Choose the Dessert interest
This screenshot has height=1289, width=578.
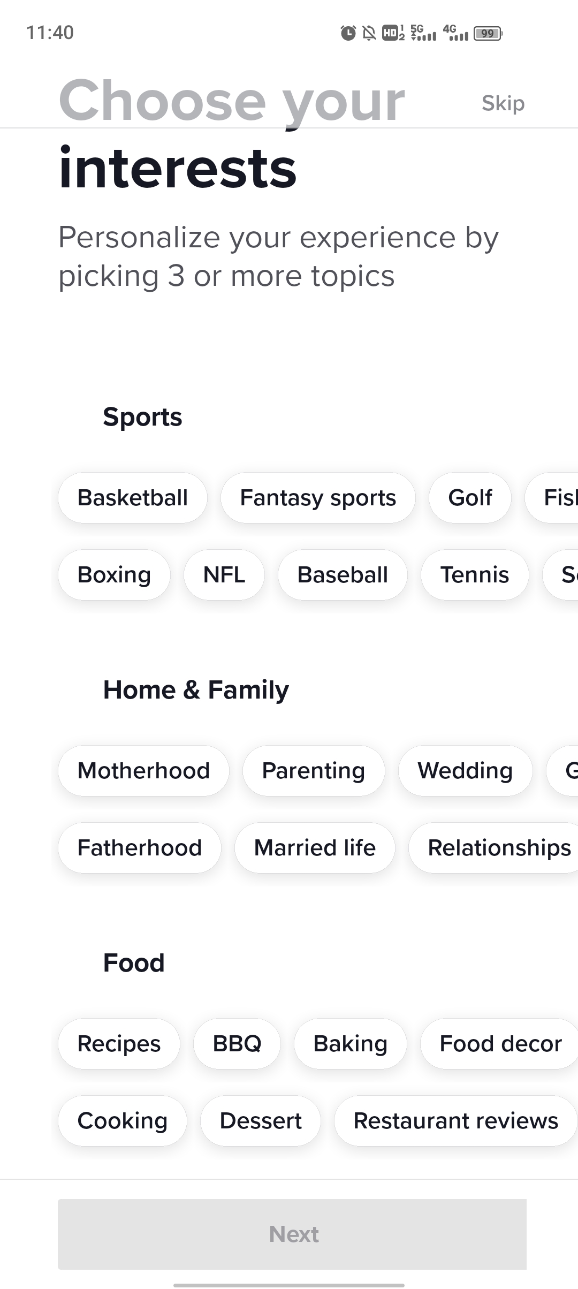pos(261,1121)
